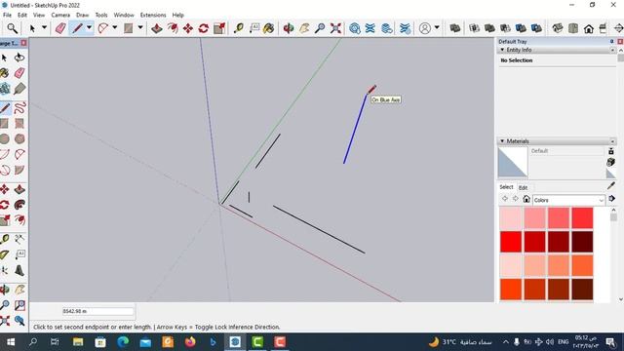The image size is (624, 351).
Task: Open Firefox from the taskbar
Action: [190, 342]
